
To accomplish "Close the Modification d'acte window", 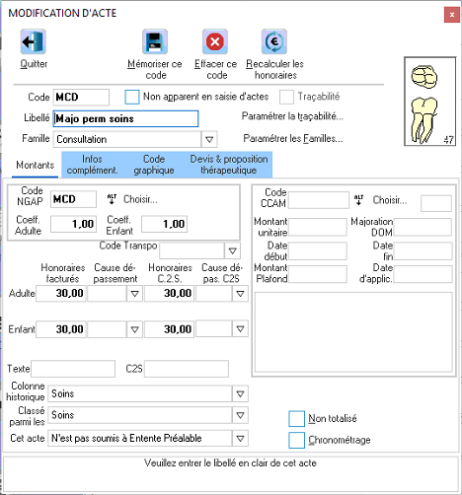I will click(452, 15).
